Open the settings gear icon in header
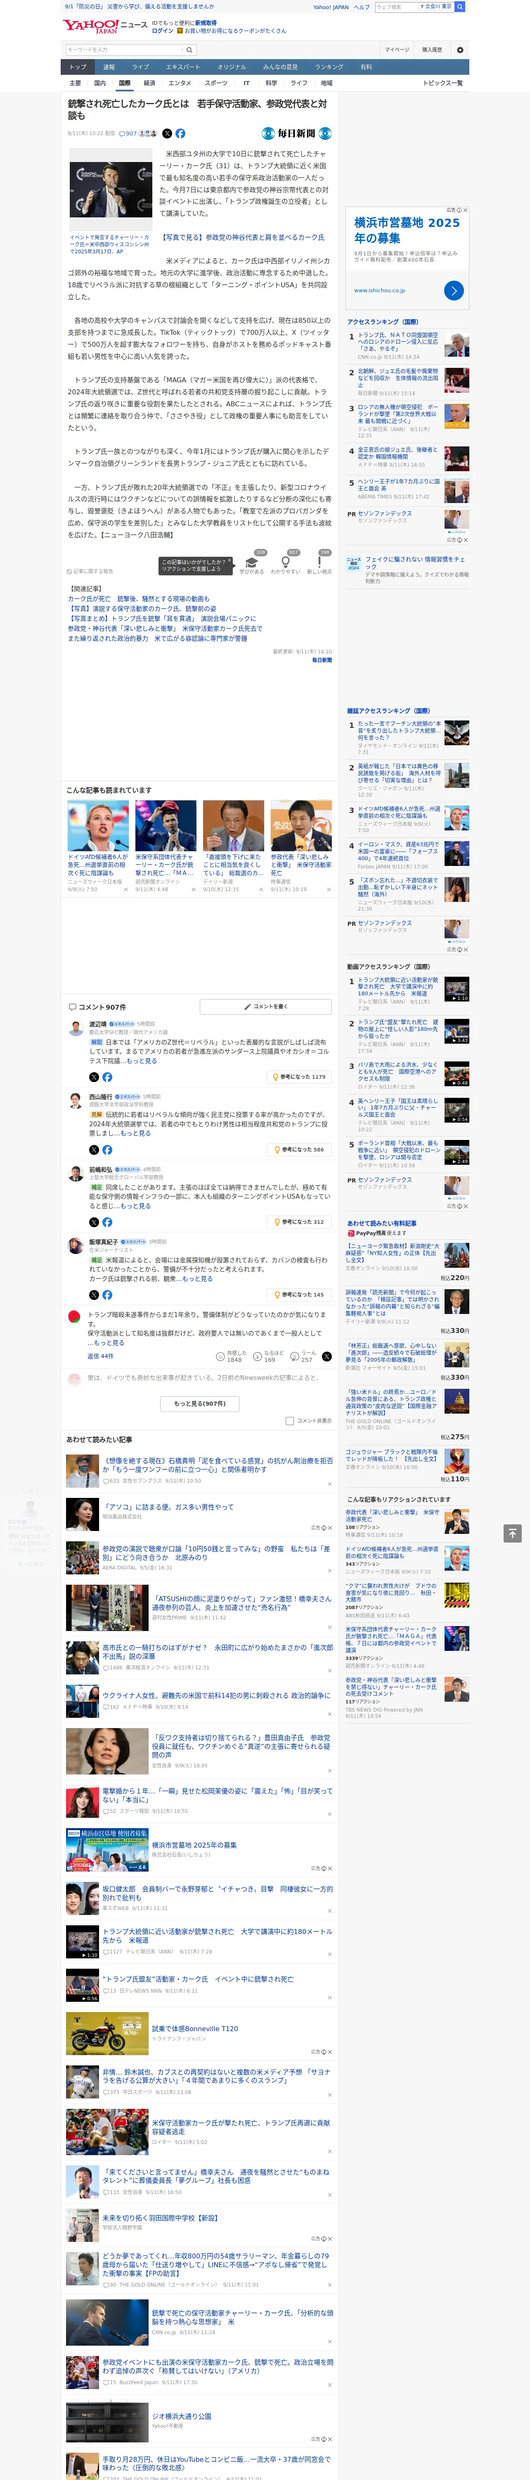This screenshot has height=2480, width=530. coord(460,50)
